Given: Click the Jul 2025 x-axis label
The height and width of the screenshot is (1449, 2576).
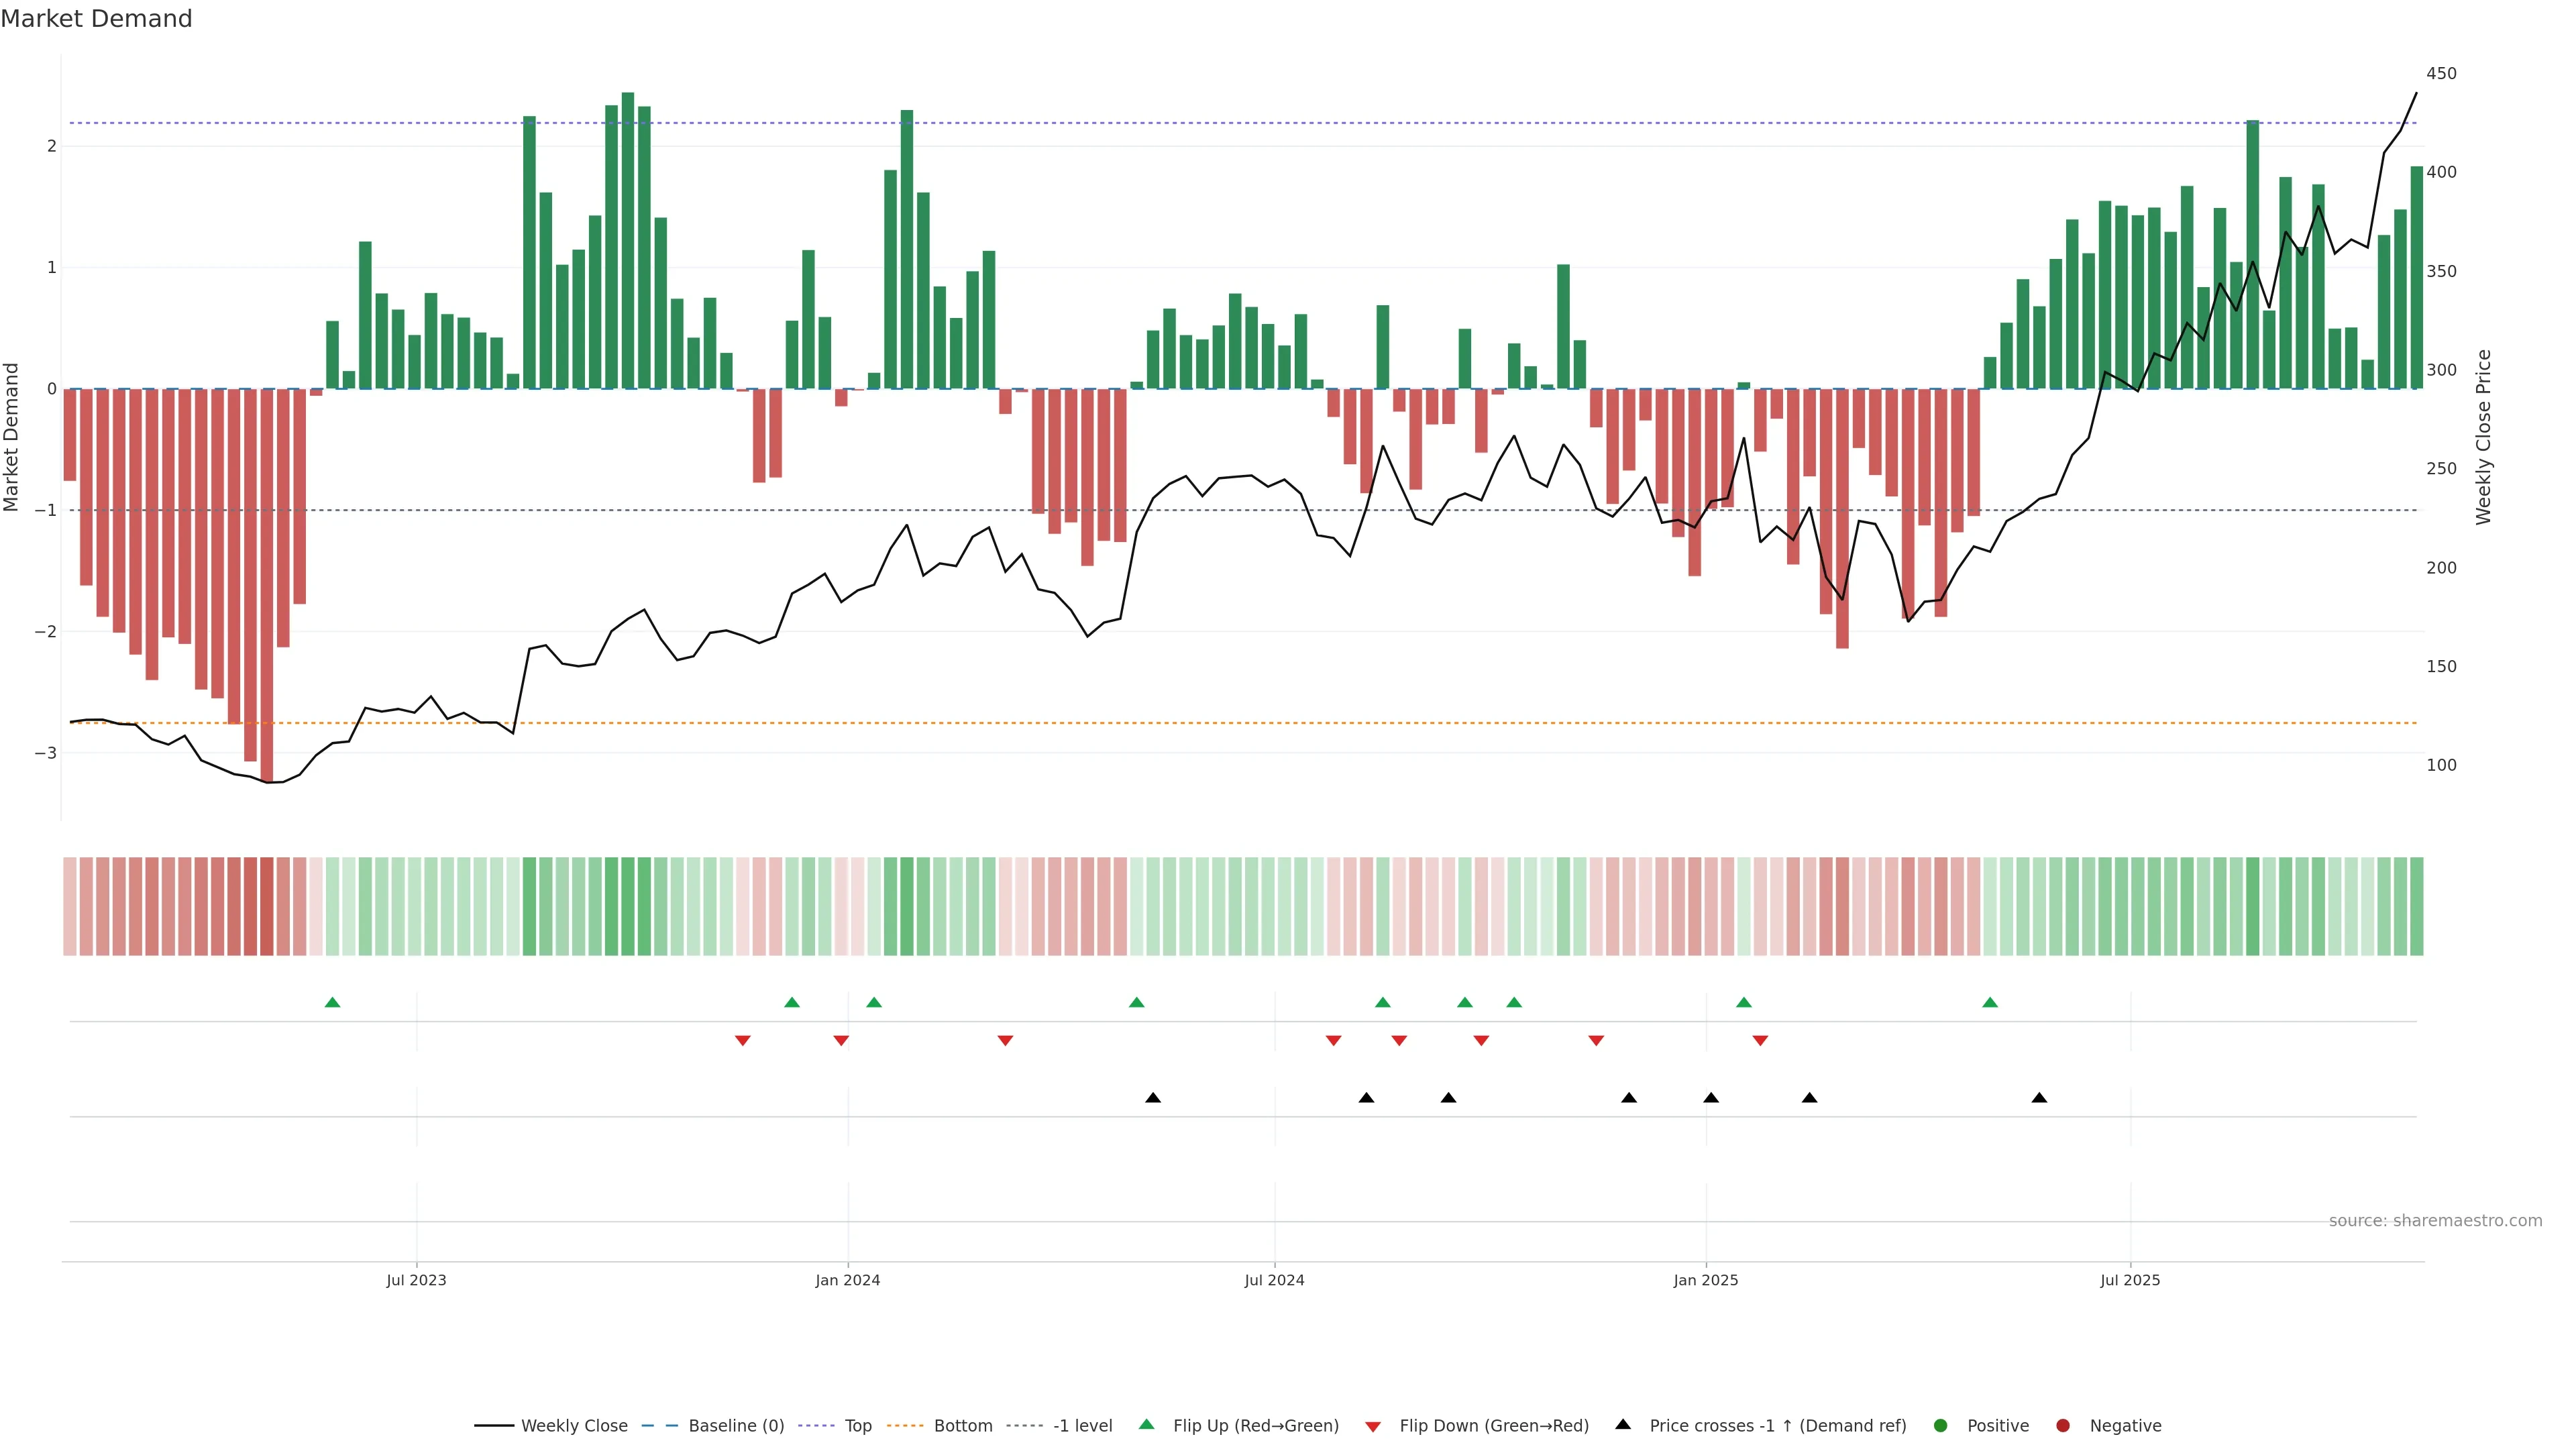Looking at the screenshot, I should [2130, 1281].
